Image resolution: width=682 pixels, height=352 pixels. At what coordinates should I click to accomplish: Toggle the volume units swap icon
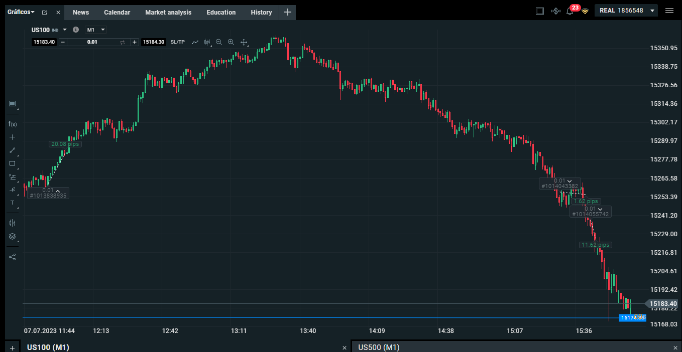(x=122, y=42)
